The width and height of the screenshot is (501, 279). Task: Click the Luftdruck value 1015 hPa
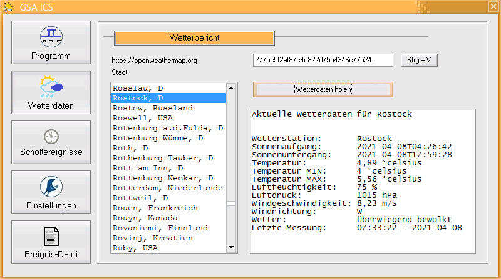click(x=377, y=195)
